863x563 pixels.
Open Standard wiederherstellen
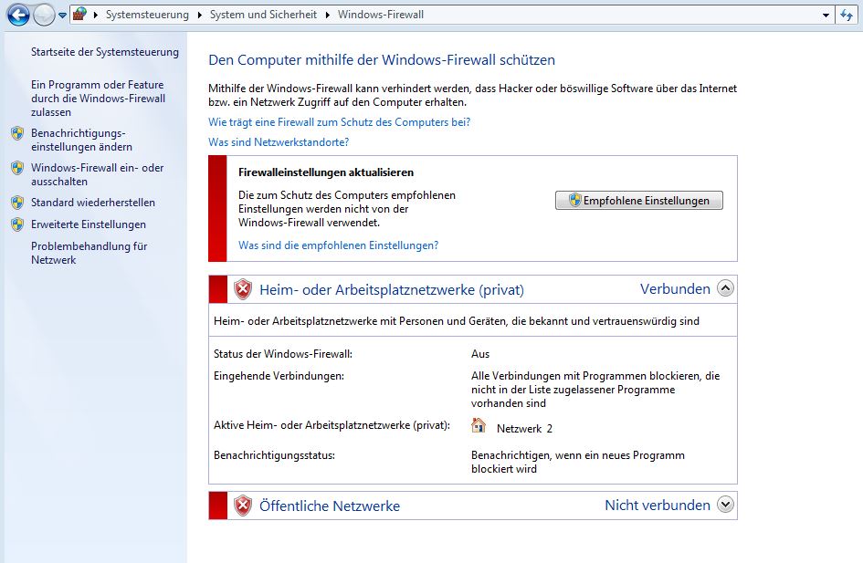tap(93, 203)
